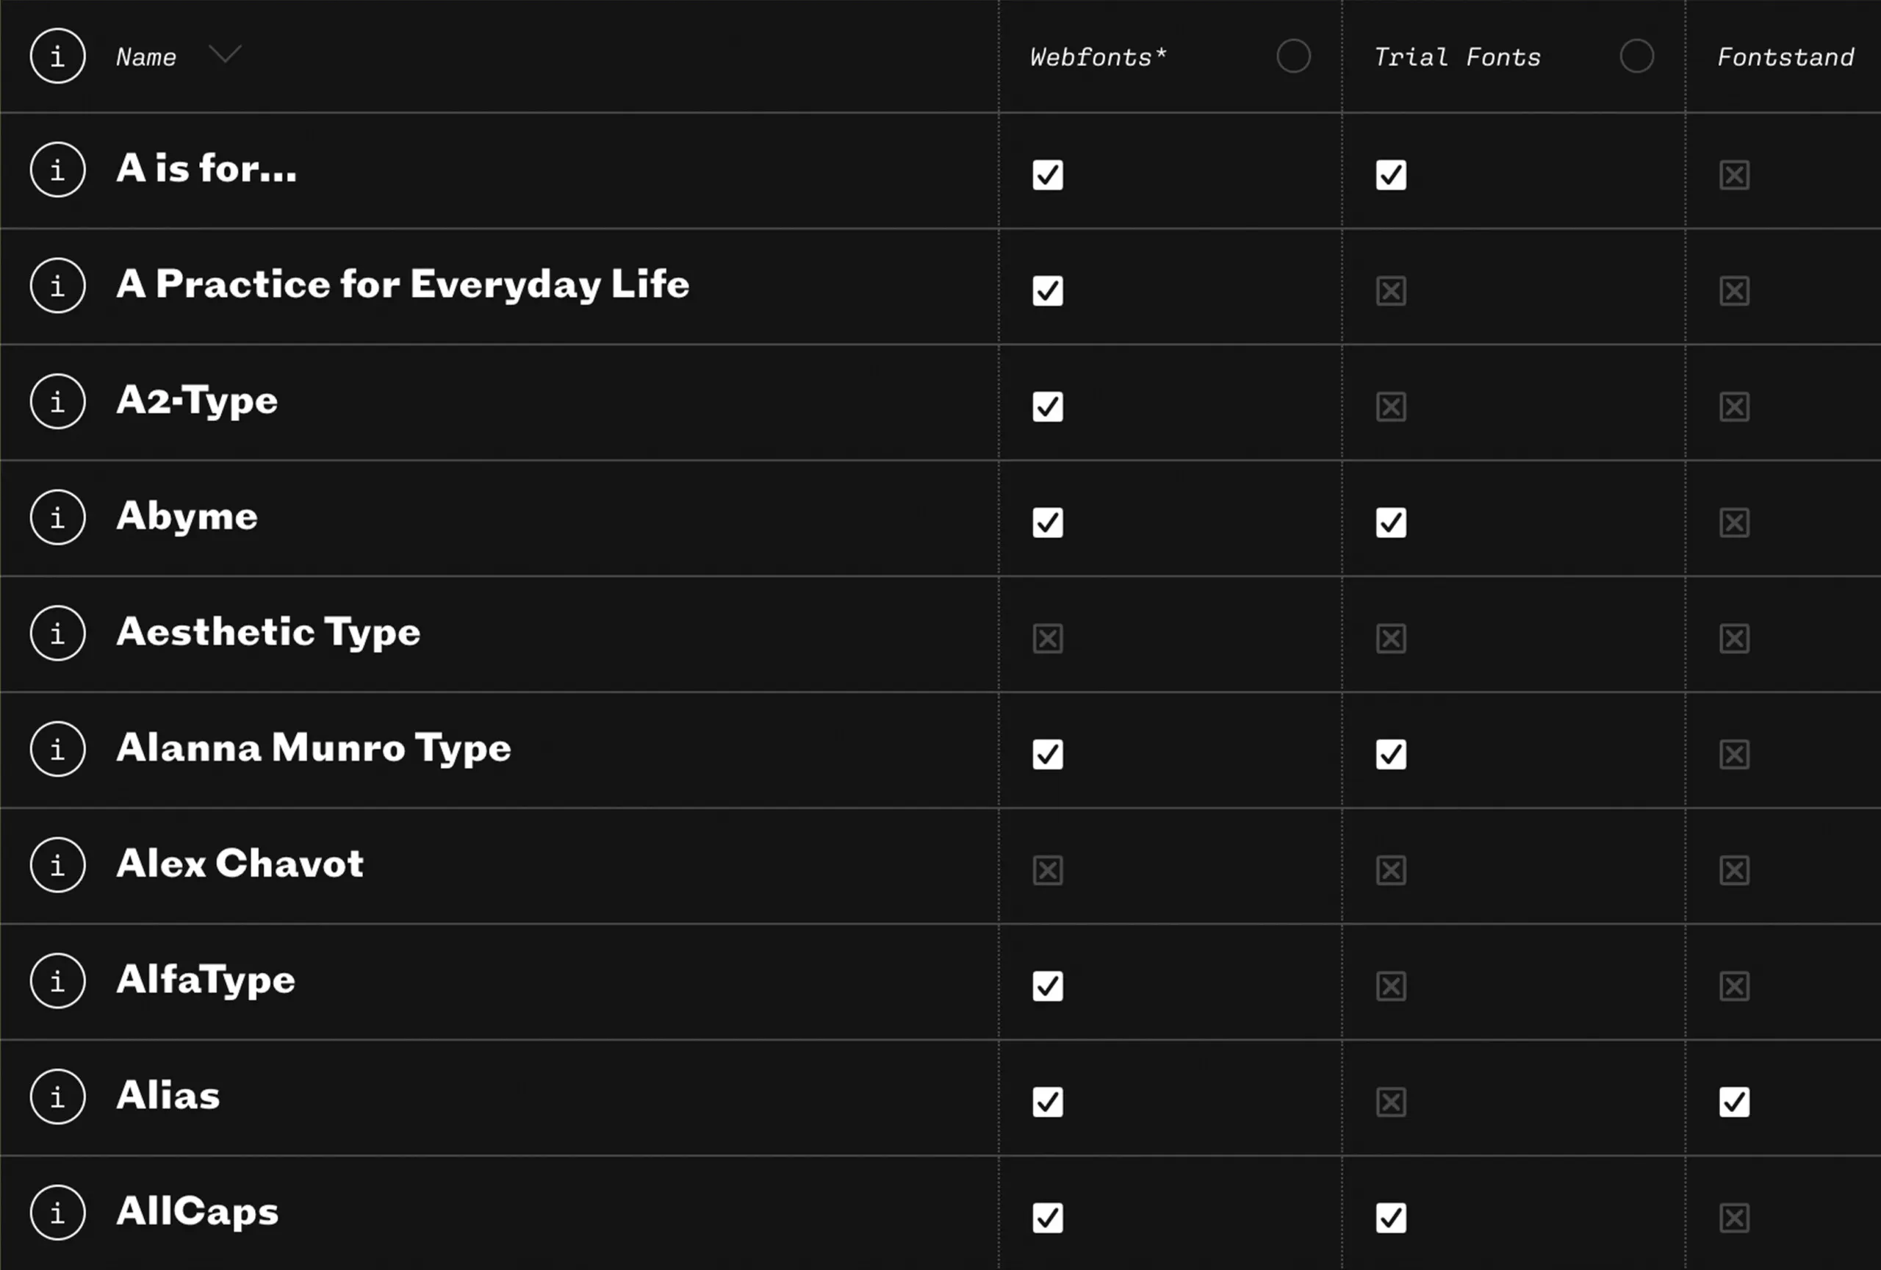Show Alex Chavot info icon details

click(57, 864)
